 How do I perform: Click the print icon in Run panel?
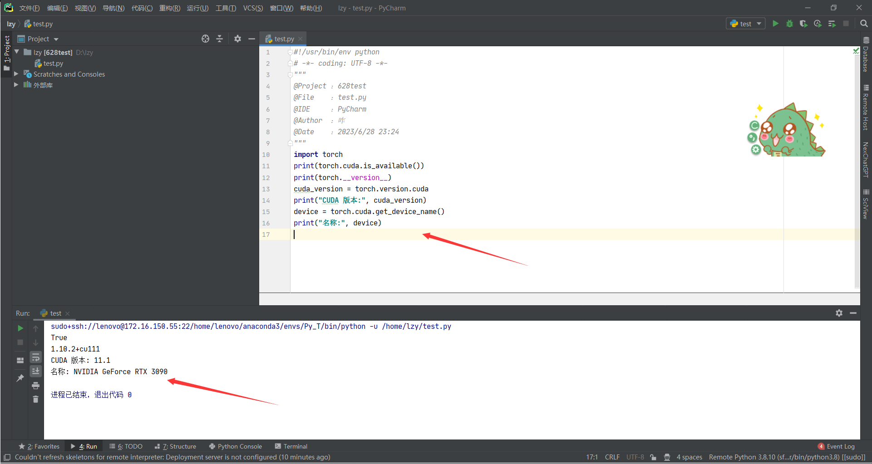click(35, 386)
